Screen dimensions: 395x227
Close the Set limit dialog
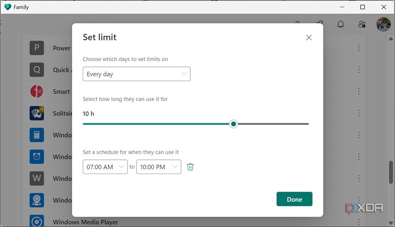tap(308, 37)
